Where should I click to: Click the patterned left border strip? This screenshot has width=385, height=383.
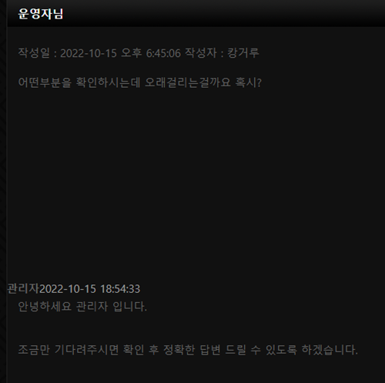(3, 191)
